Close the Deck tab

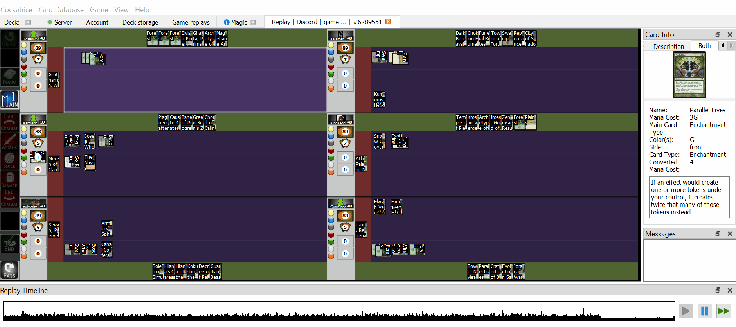[28, 22]
